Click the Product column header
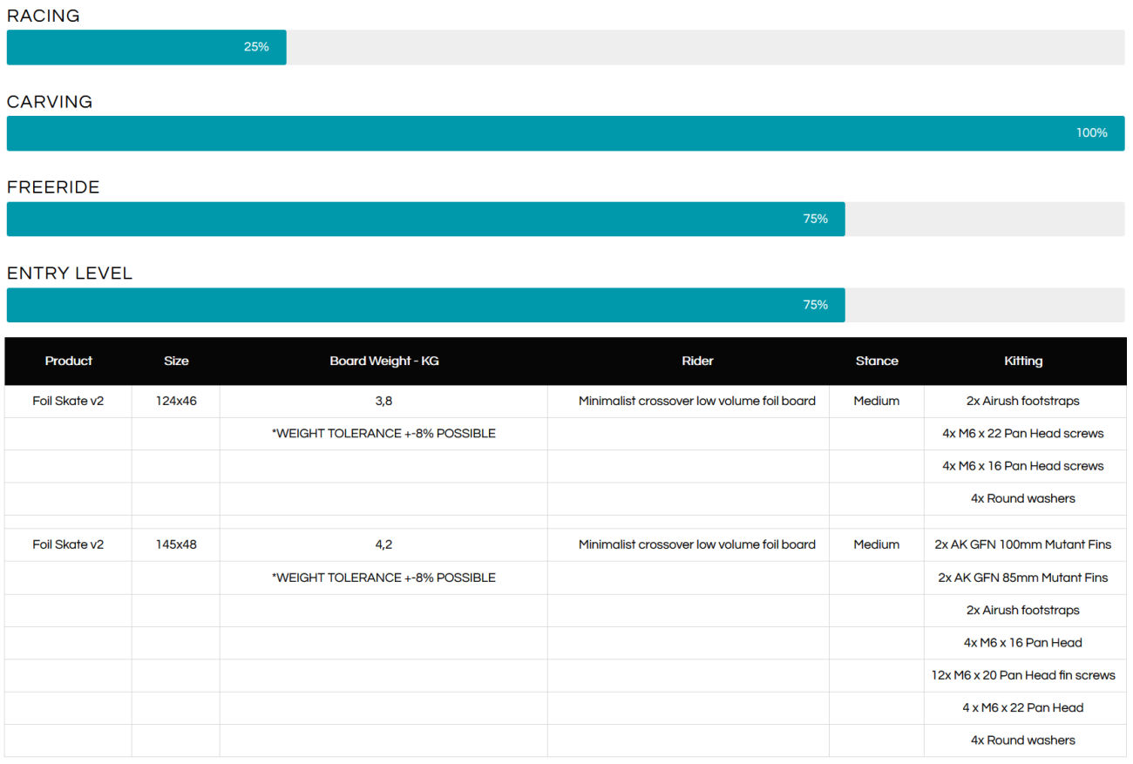Screen dimensions: 1133x764 (68, 361)
